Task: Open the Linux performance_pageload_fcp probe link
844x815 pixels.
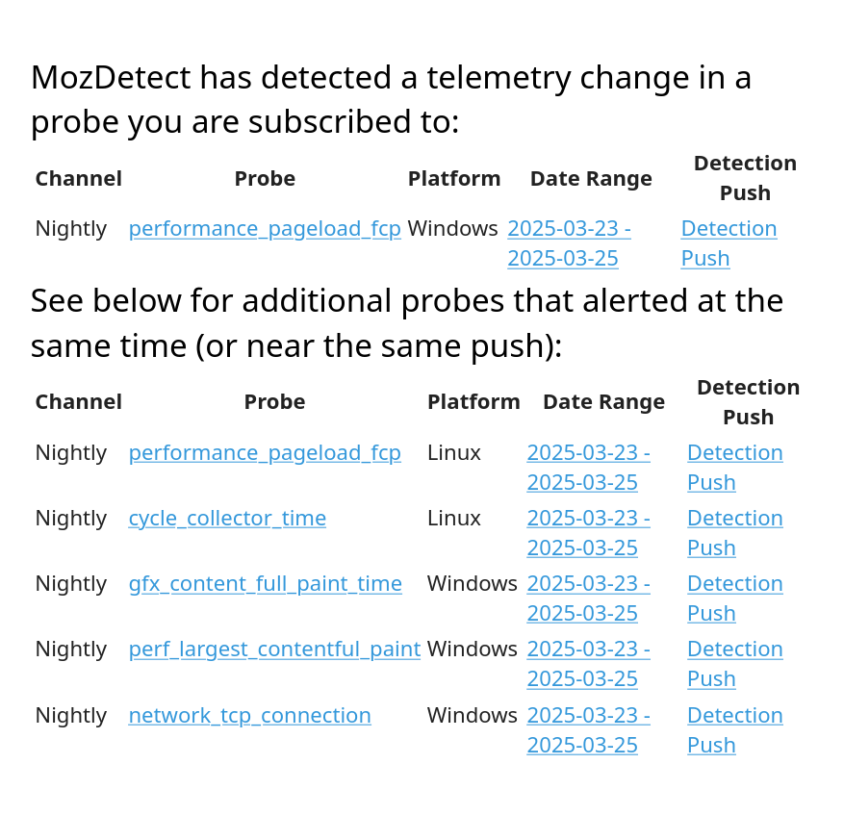Action: tap(265, 453)
